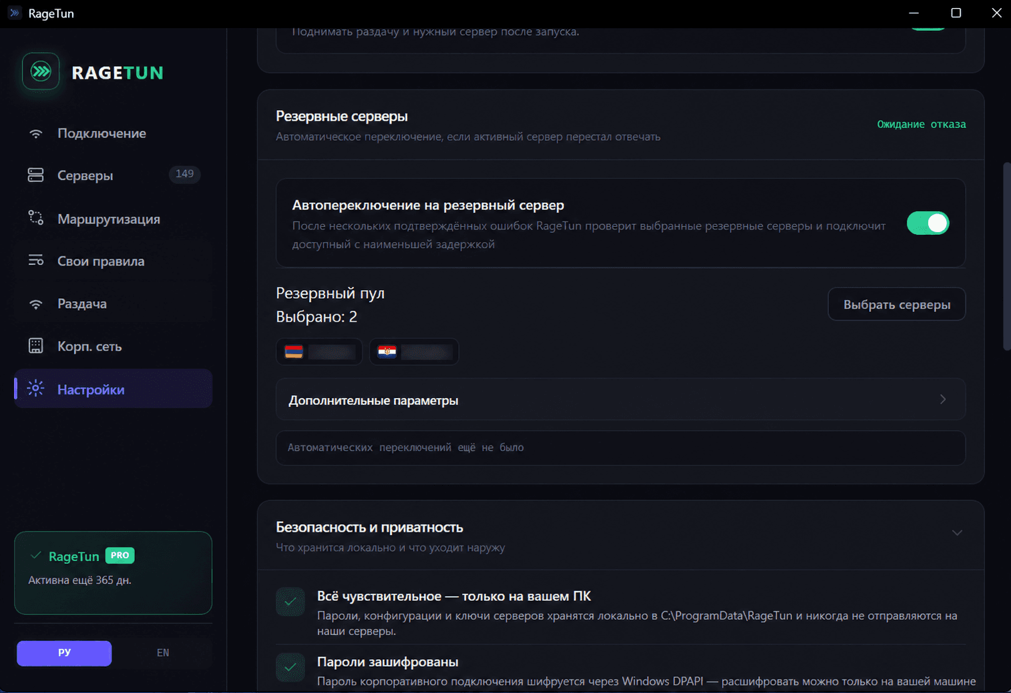Click the Выбрано: 2 text
This screenshot has height=693, width=1011.
(x=317, y=317)
